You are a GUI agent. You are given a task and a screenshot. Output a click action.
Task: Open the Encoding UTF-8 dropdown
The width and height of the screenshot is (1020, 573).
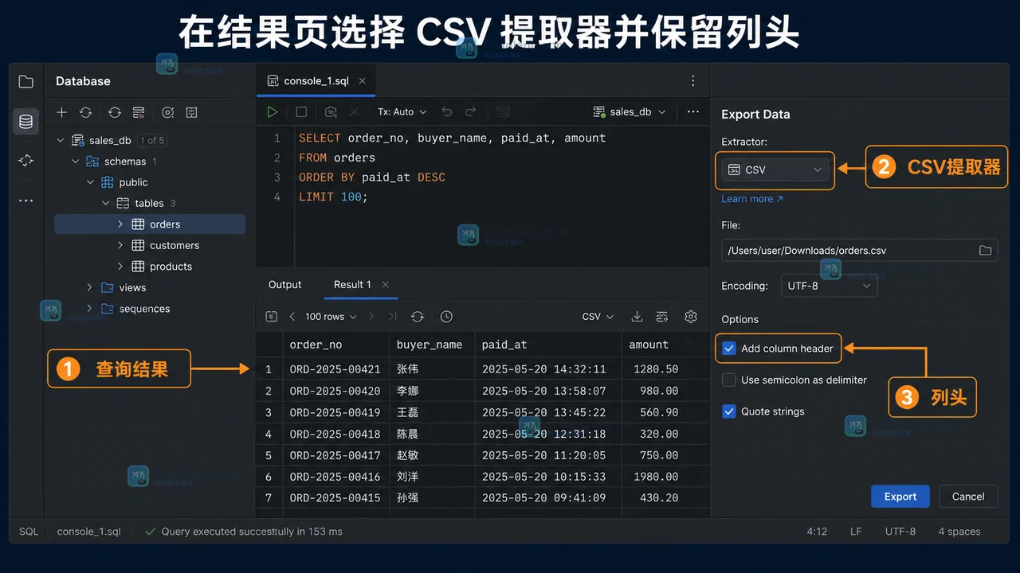pos(829,286)
